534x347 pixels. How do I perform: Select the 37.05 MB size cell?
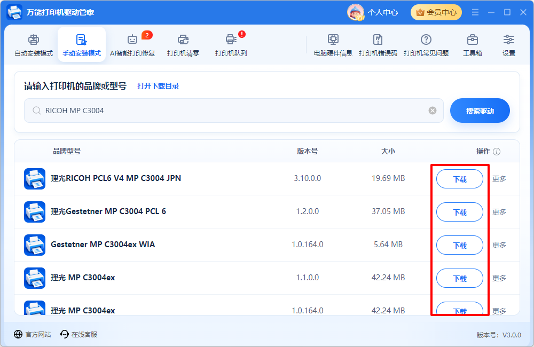(388, 211)
